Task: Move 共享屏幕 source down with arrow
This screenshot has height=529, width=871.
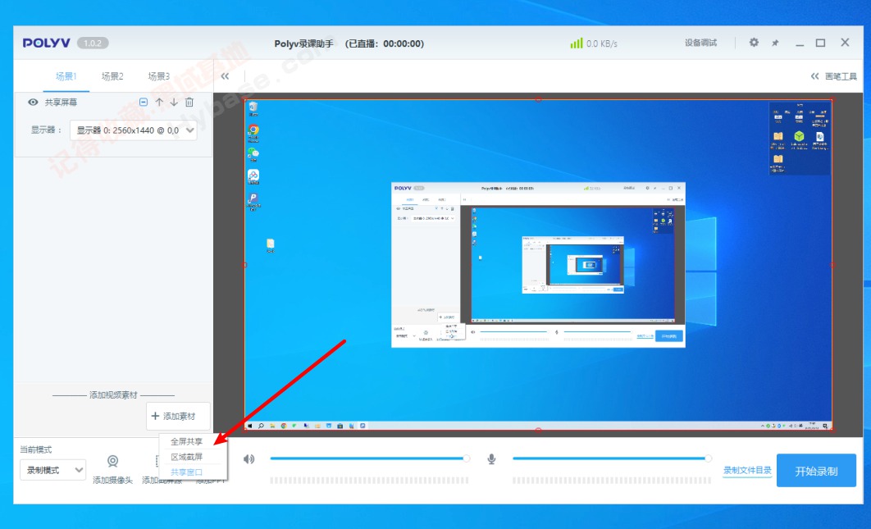Action: point(174,103)
